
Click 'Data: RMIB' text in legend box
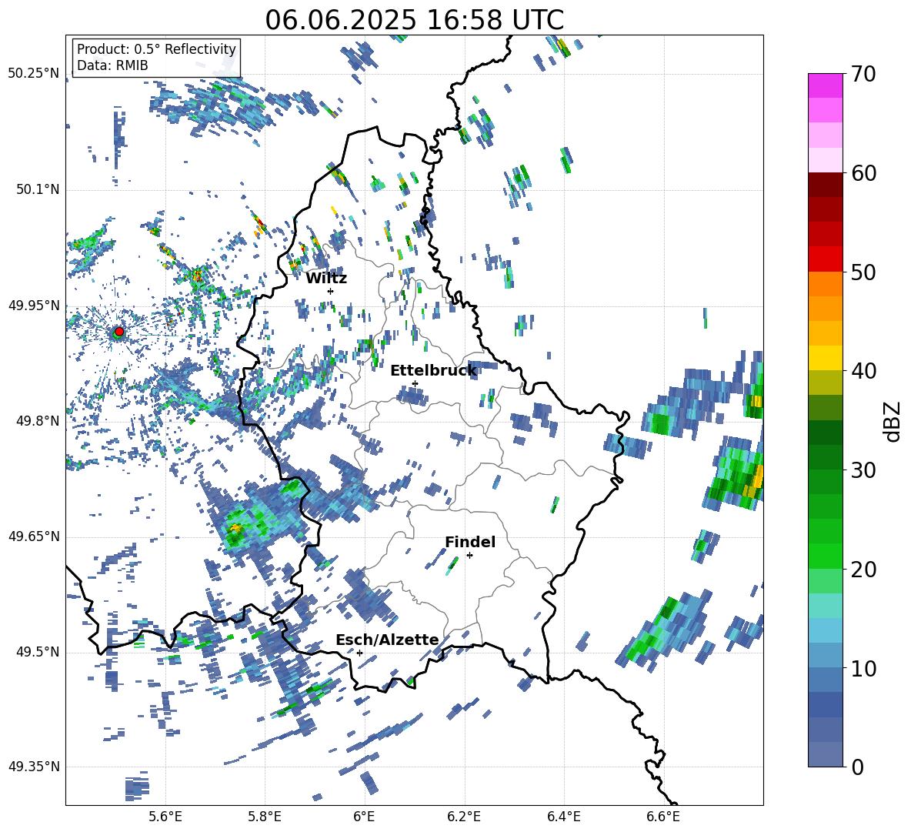click(x=112, y=65)
